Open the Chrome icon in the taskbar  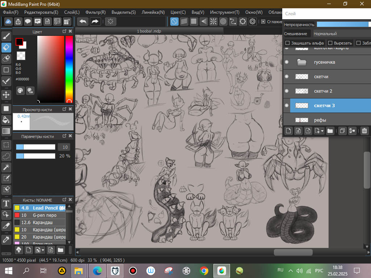[x=204, y=270]
